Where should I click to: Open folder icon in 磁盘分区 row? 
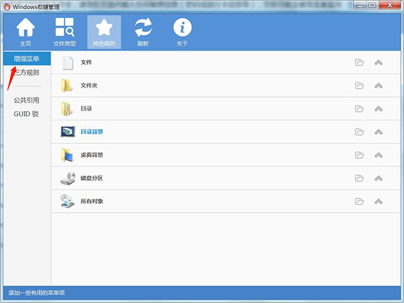tap(359, 178)
